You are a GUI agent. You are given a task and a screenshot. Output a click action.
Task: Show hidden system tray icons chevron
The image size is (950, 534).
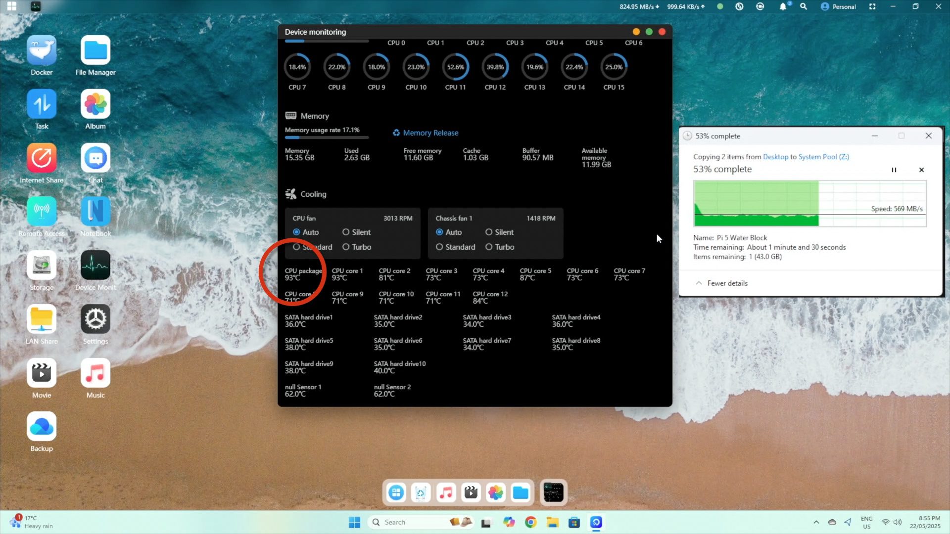[816, 522]
